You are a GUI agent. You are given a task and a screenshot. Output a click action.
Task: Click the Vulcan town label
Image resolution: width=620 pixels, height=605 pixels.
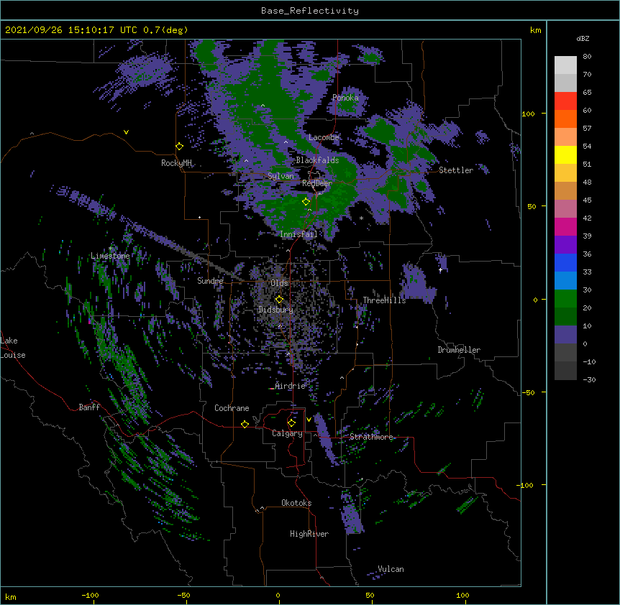[391, 569]
